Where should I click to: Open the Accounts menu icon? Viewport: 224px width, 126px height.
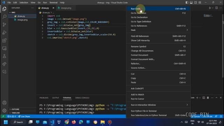[4, 103]
